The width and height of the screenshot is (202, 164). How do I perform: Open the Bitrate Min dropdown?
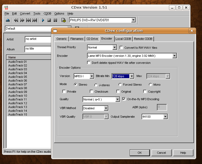pyautogui.click(x=132, y=76)
